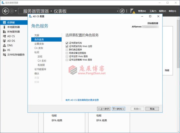Go to CA 类型 wizard step
The image size is (180, 133).
pos(39,48)
